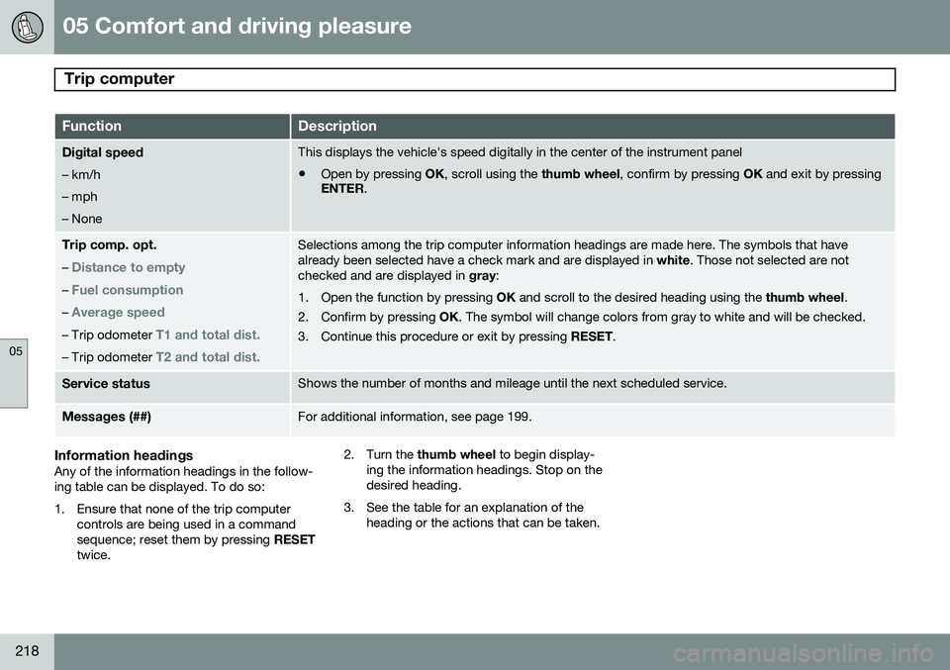Click the Description column header
The width and height of the screenshot is (950, 670).
[x=337, y=127]
